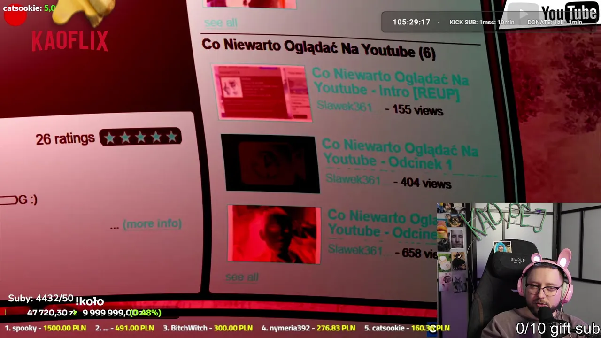
Task: Click the five-star rating bar
Action: (x=140, y=137)
